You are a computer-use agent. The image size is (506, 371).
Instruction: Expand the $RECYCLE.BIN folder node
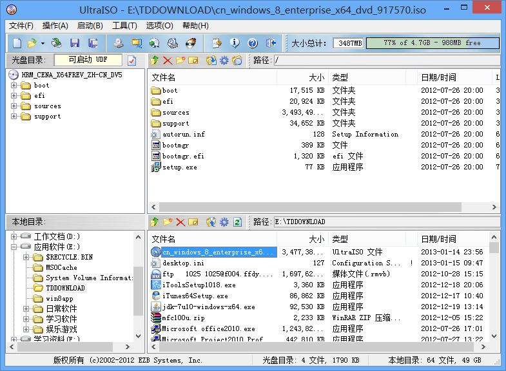pyautogui.click(x=26, y=257)
